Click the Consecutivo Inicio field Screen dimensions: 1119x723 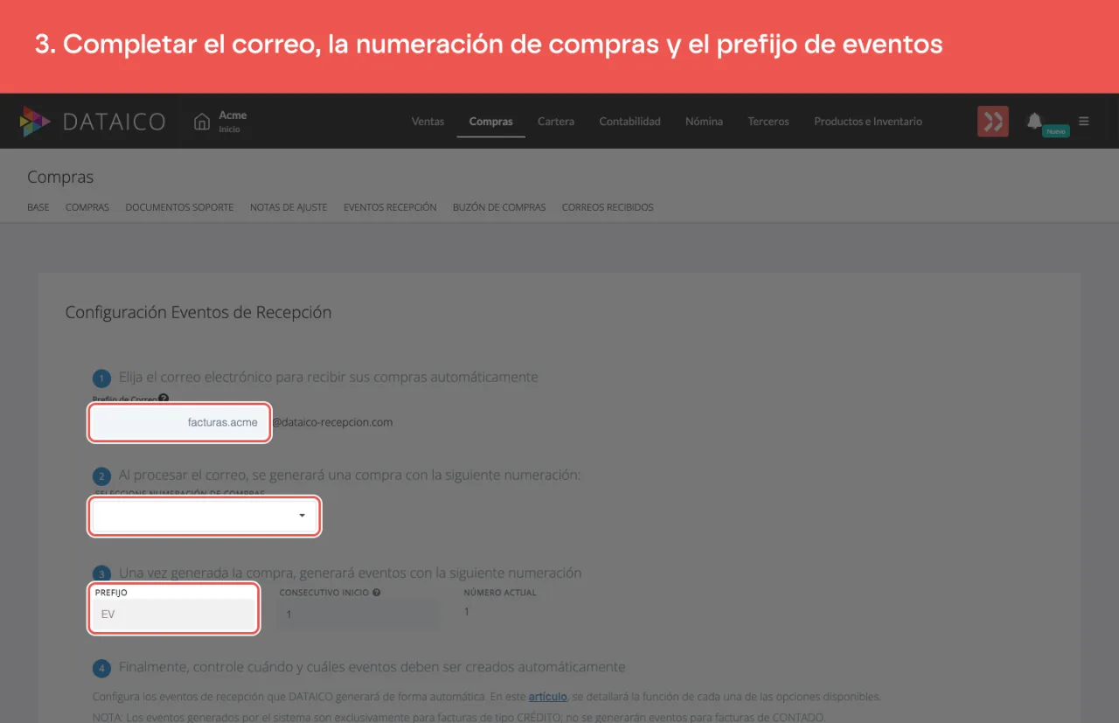tap(358, 615)
